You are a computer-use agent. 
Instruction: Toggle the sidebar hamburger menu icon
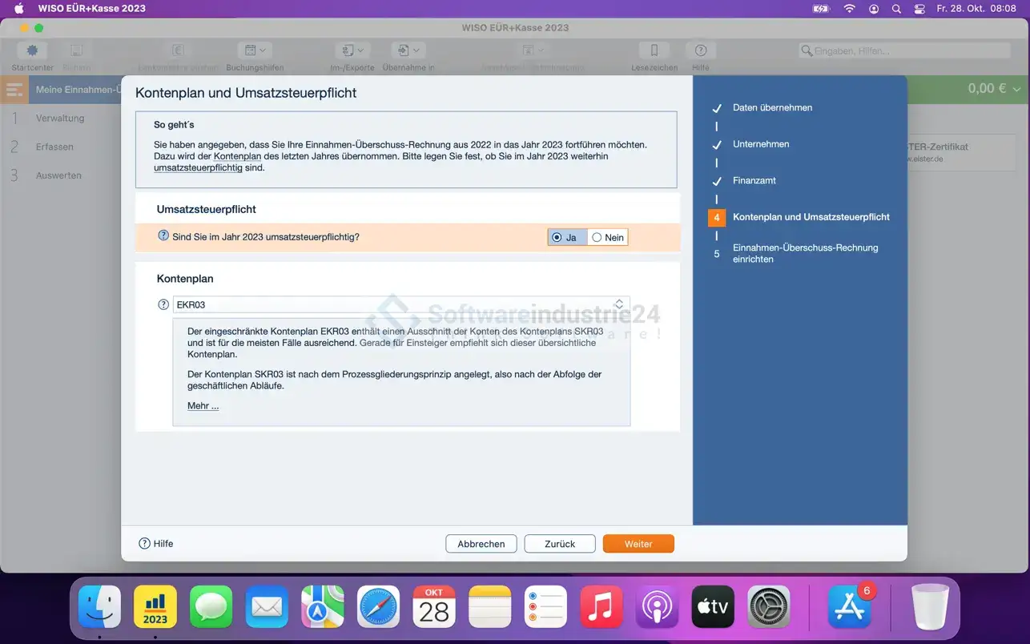pyautogui.click(x=14, y=90)
